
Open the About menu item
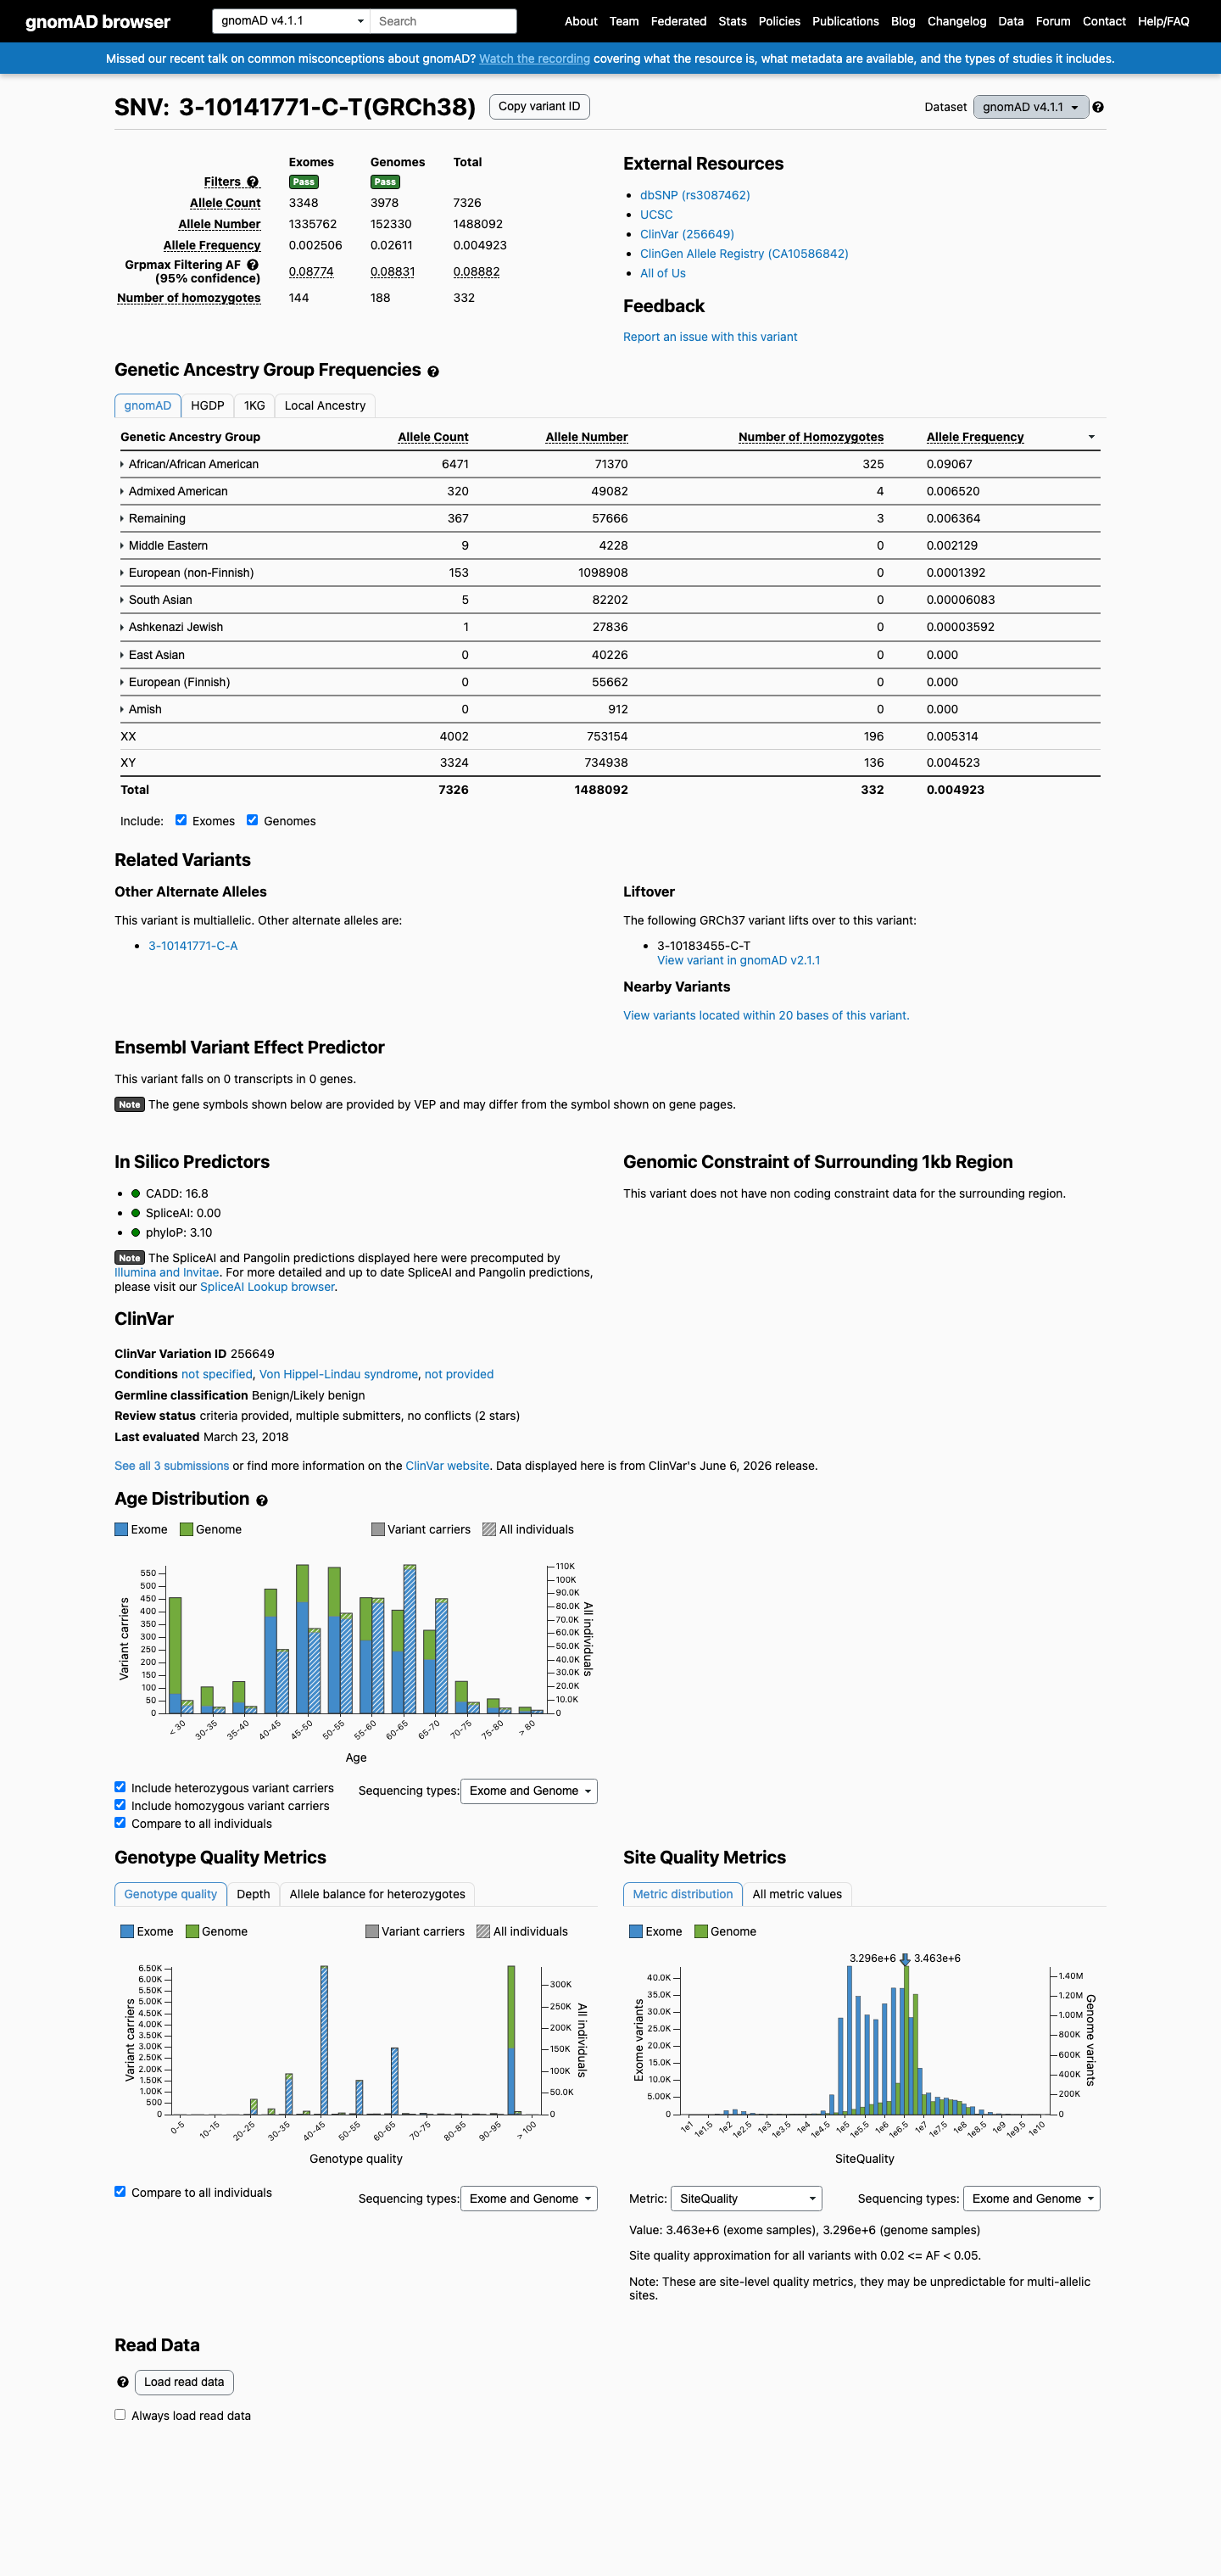point(581,21)
